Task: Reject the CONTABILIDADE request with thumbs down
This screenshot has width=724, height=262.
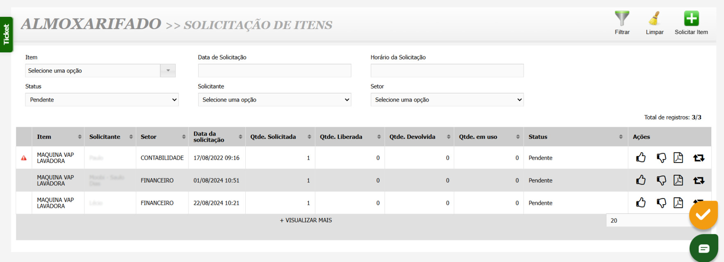Action: pos(661,158)
